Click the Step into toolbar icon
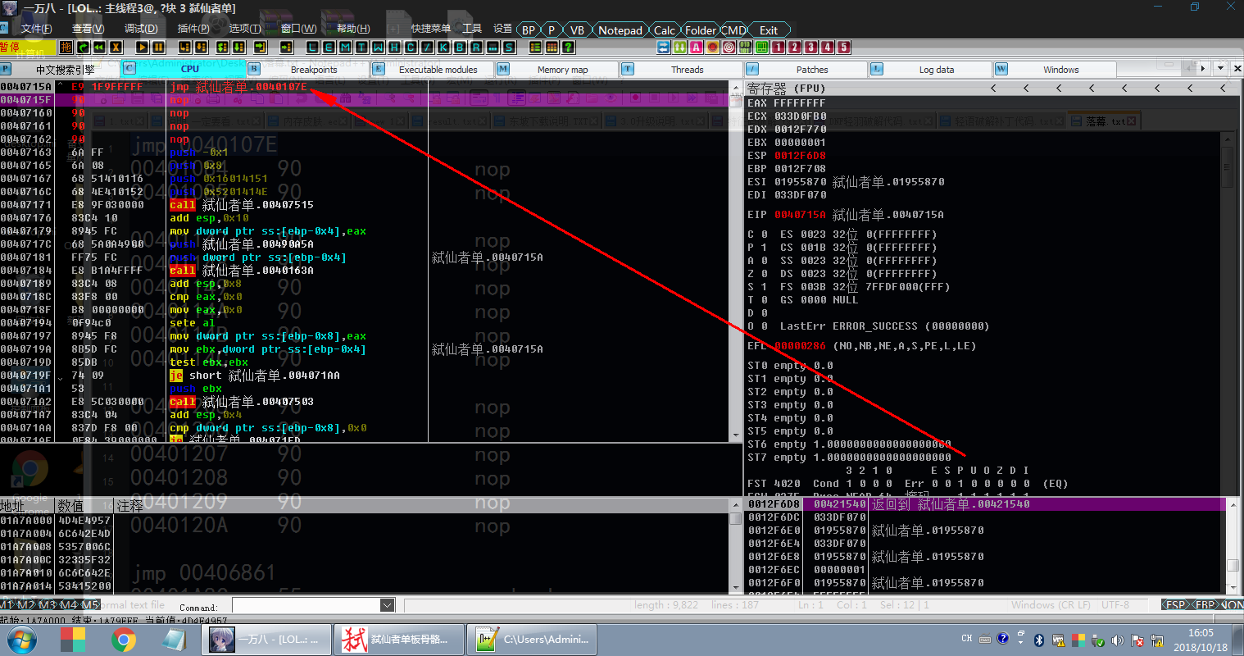The width and height of the screenshot is (1244, 656). tap(184, 47)
